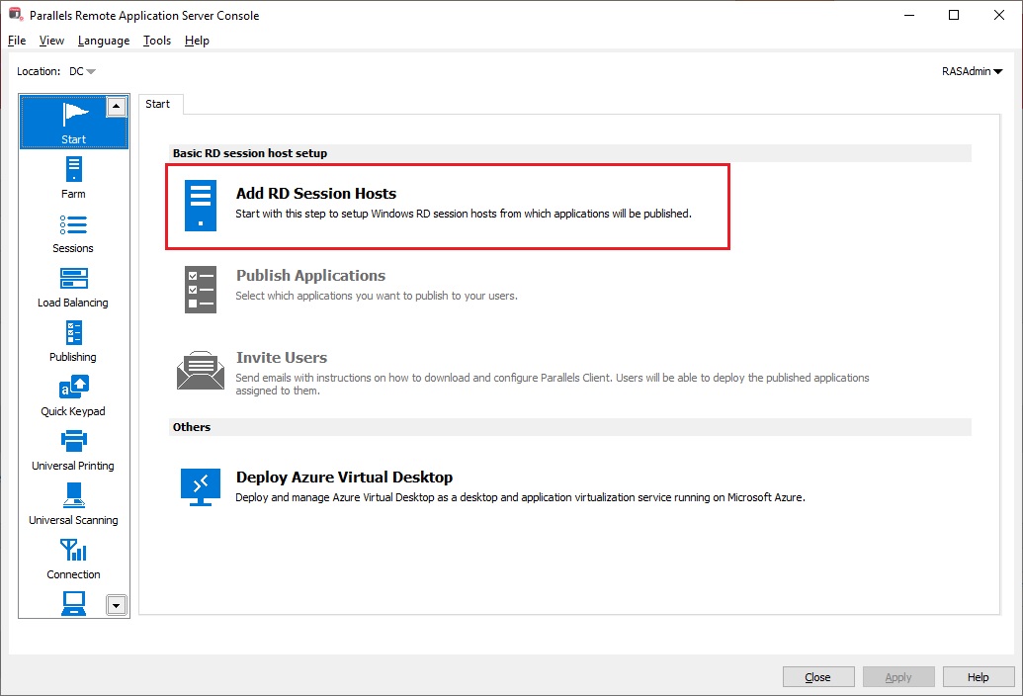Go to Load Balancing icon
This screenshot has height=696, width=1023.
74,279
